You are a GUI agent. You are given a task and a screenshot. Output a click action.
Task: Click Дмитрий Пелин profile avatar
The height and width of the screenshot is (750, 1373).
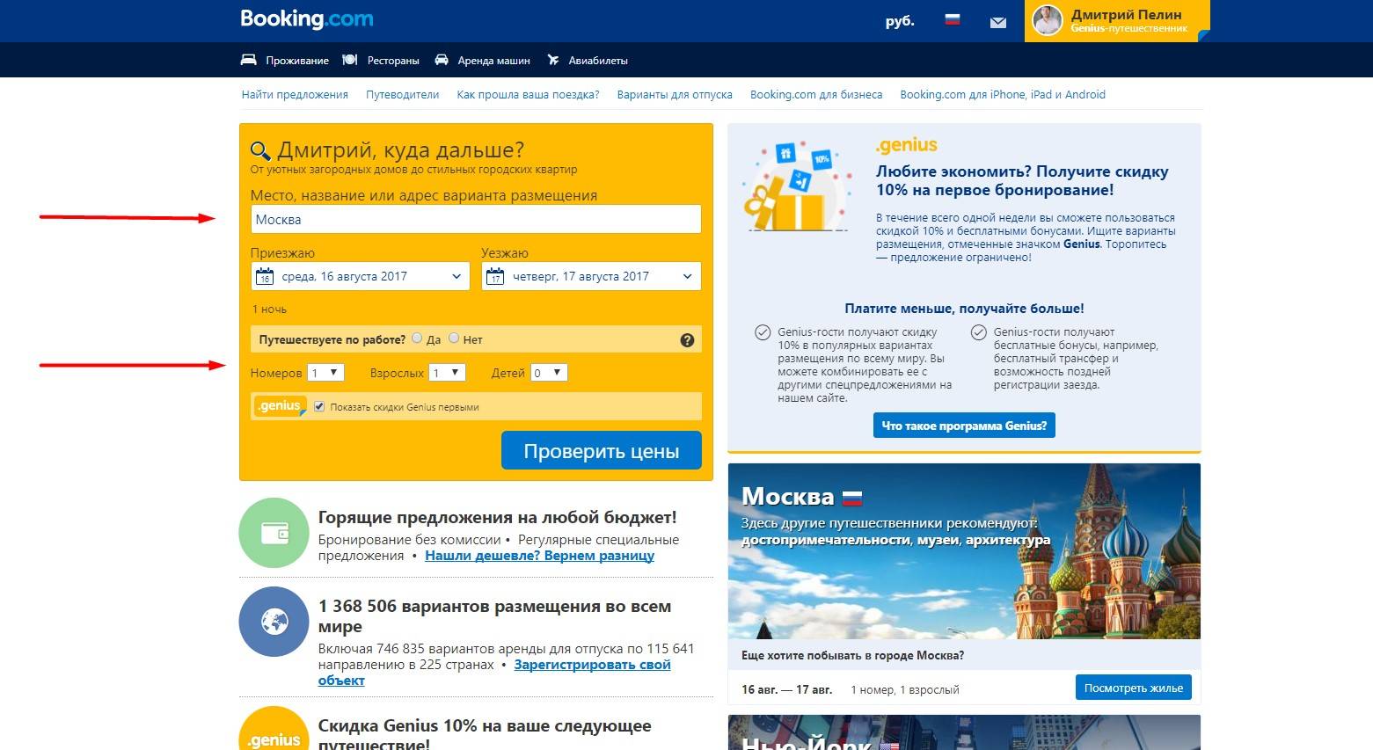pos(1047,20)
